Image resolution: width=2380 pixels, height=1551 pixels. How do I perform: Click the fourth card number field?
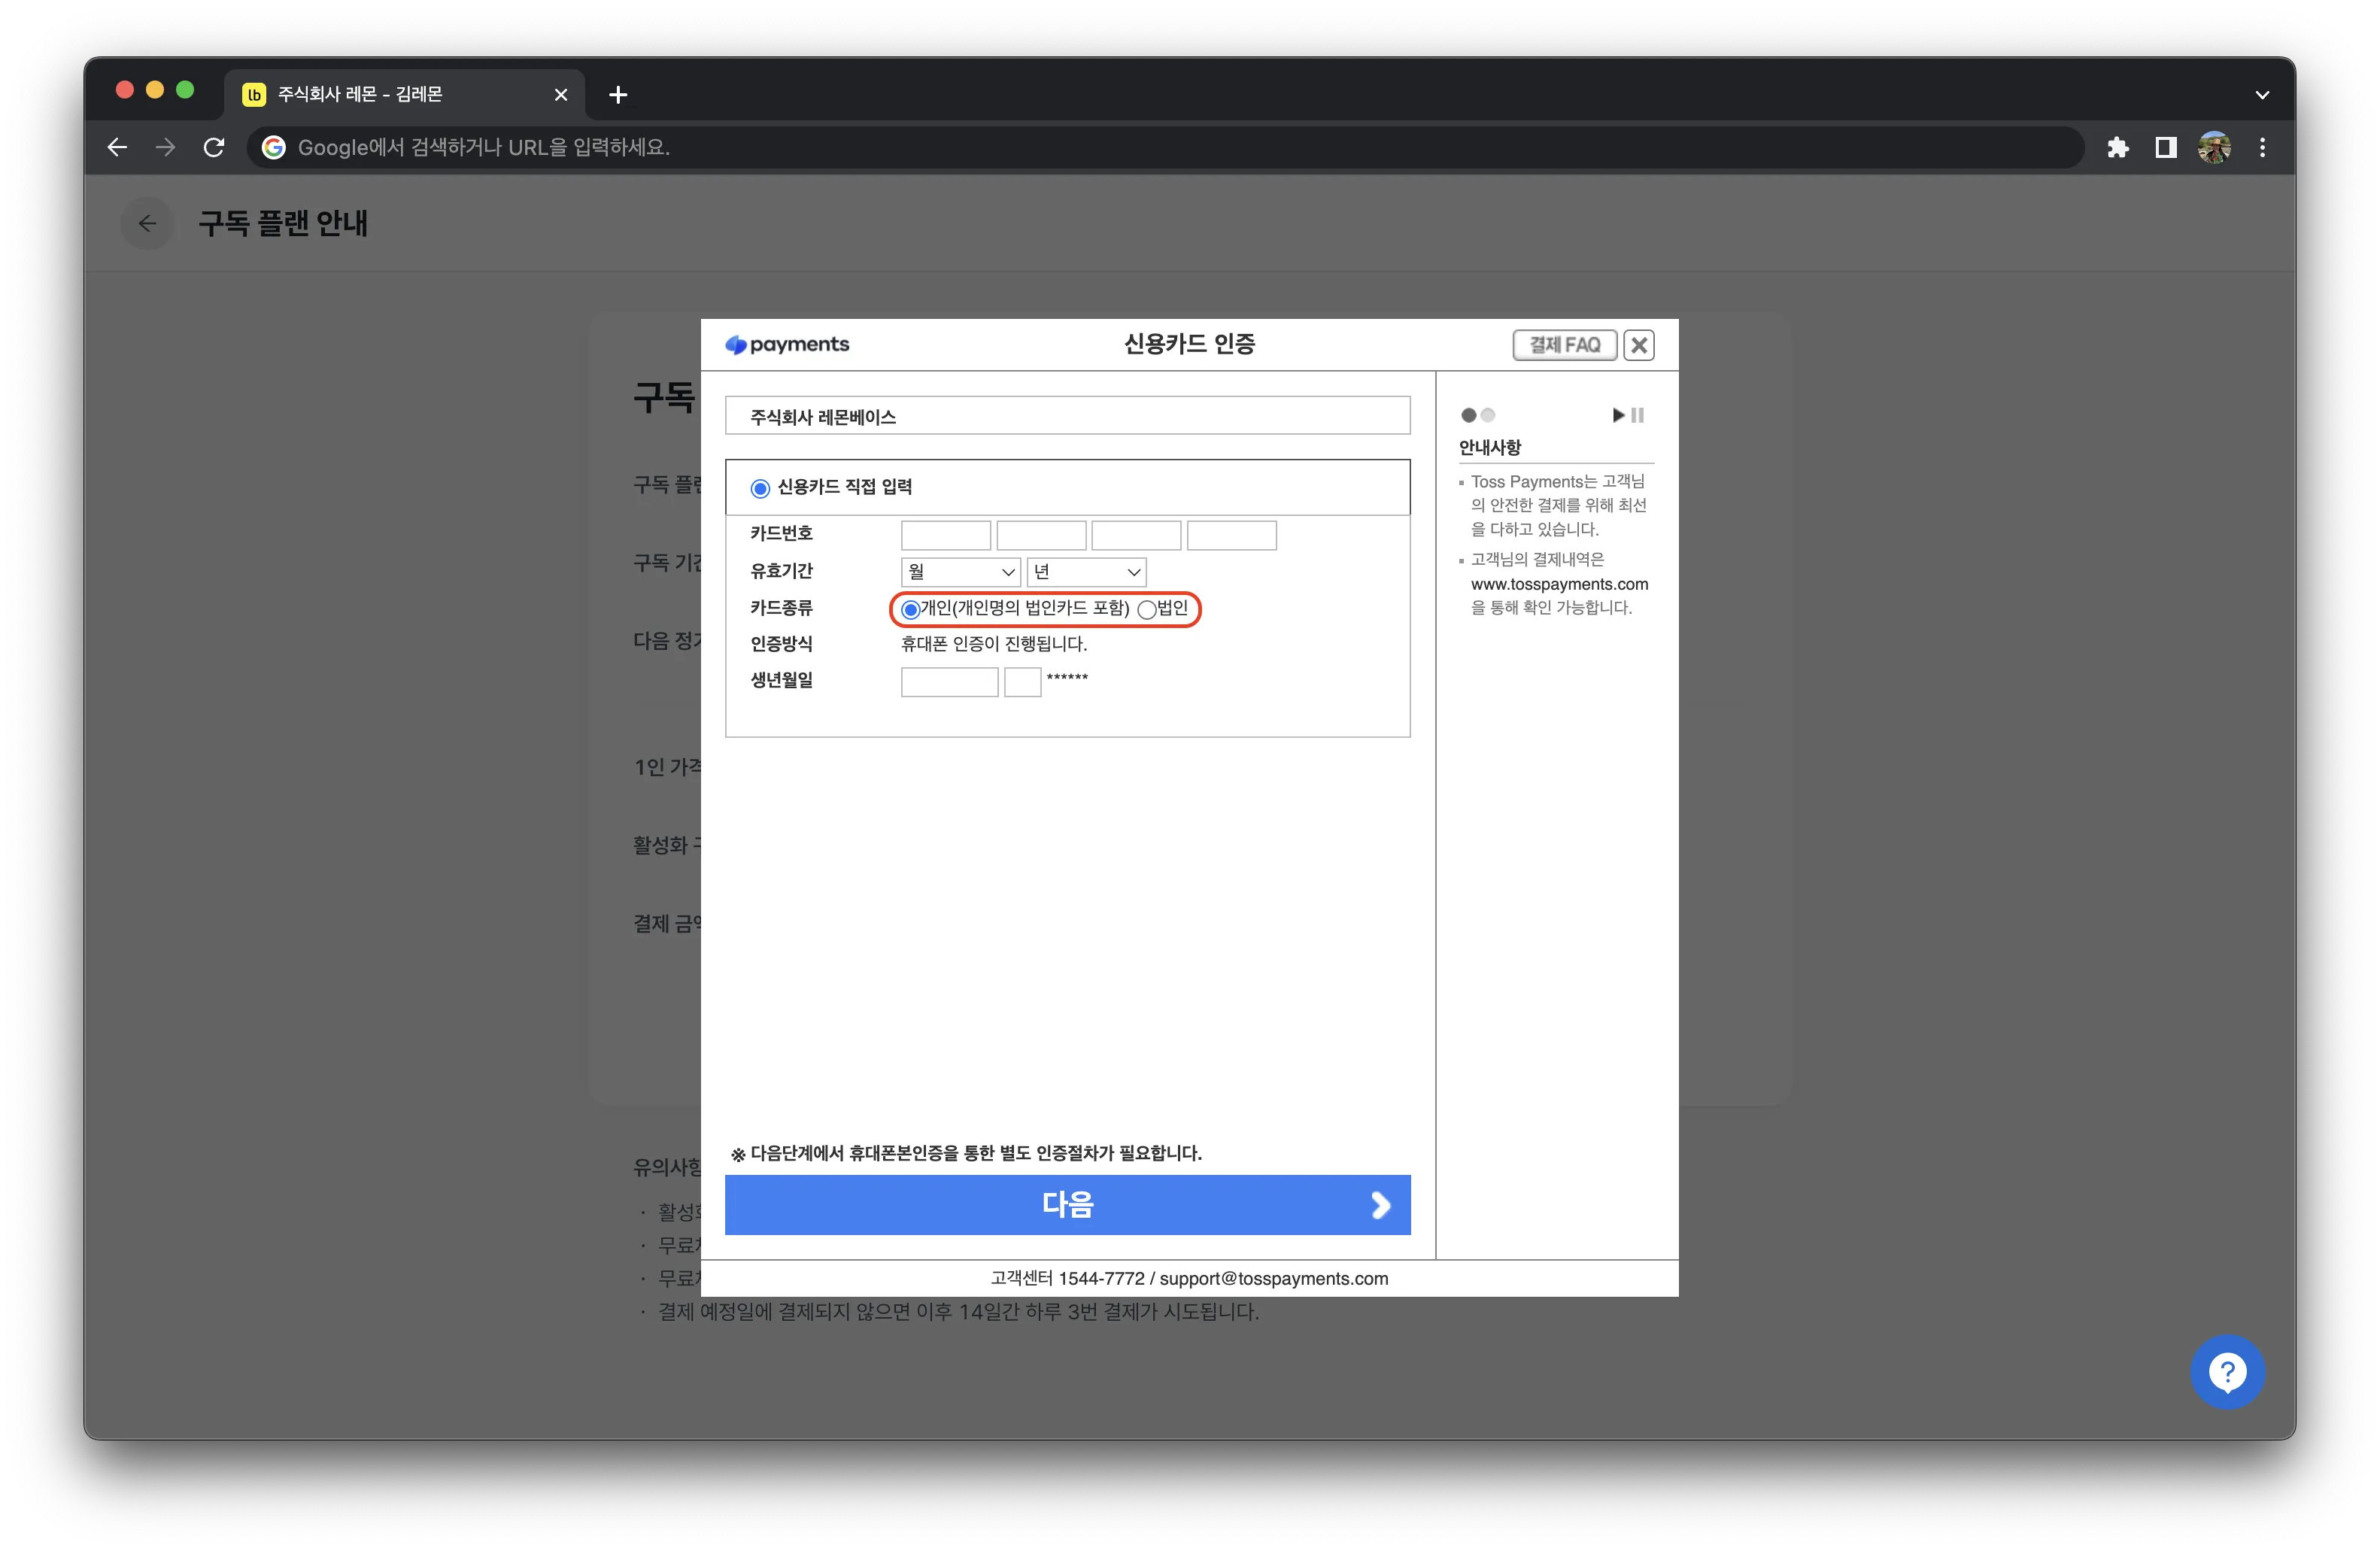tap(1231, 535)
